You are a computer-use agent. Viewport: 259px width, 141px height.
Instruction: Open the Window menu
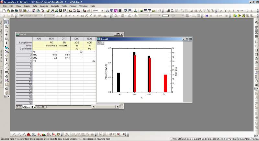83,6
